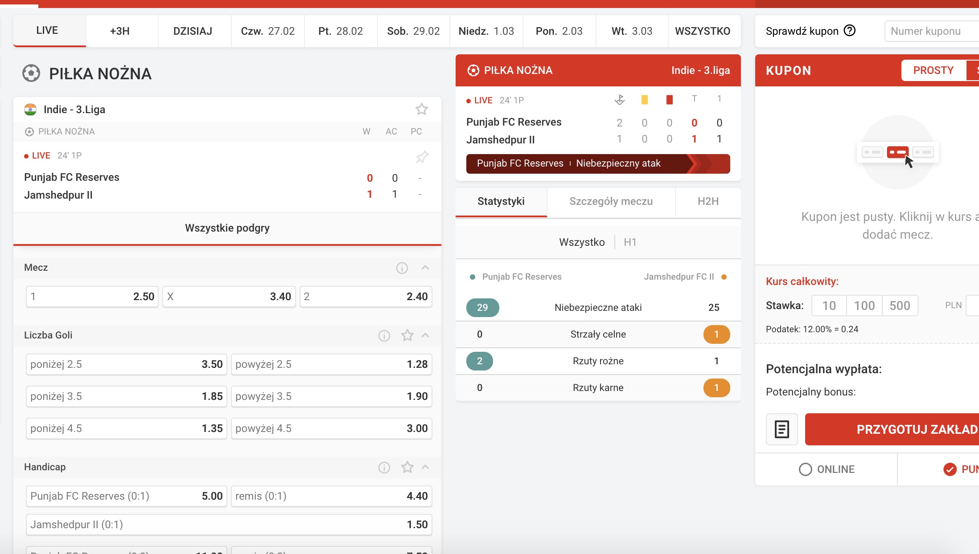The width and height of the screenshot is (979, 554).
Task: Click the 29 Niebezpieczne ataki stat badge
Action: point(482,308)
